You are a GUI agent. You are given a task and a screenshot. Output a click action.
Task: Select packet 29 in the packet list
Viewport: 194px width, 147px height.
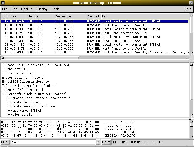point(95,45)
